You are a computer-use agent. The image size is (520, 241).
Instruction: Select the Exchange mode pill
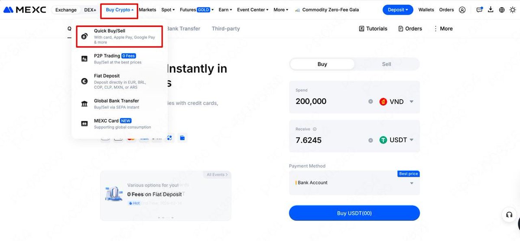[66, 10]
